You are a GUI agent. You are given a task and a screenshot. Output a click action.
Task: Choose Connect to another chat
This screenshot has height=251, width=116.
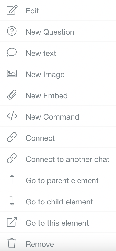pyautogui.click(x=58, y=158)
